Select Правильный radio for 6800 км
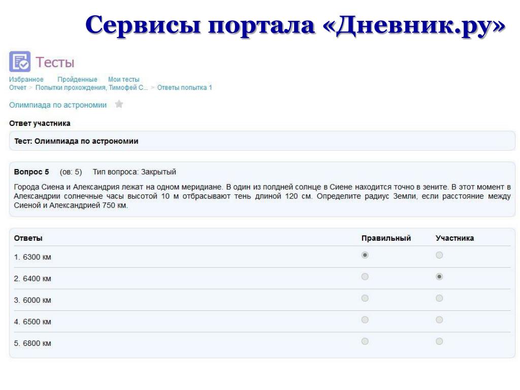Screen dimensions: 520x390 [365, 341]
